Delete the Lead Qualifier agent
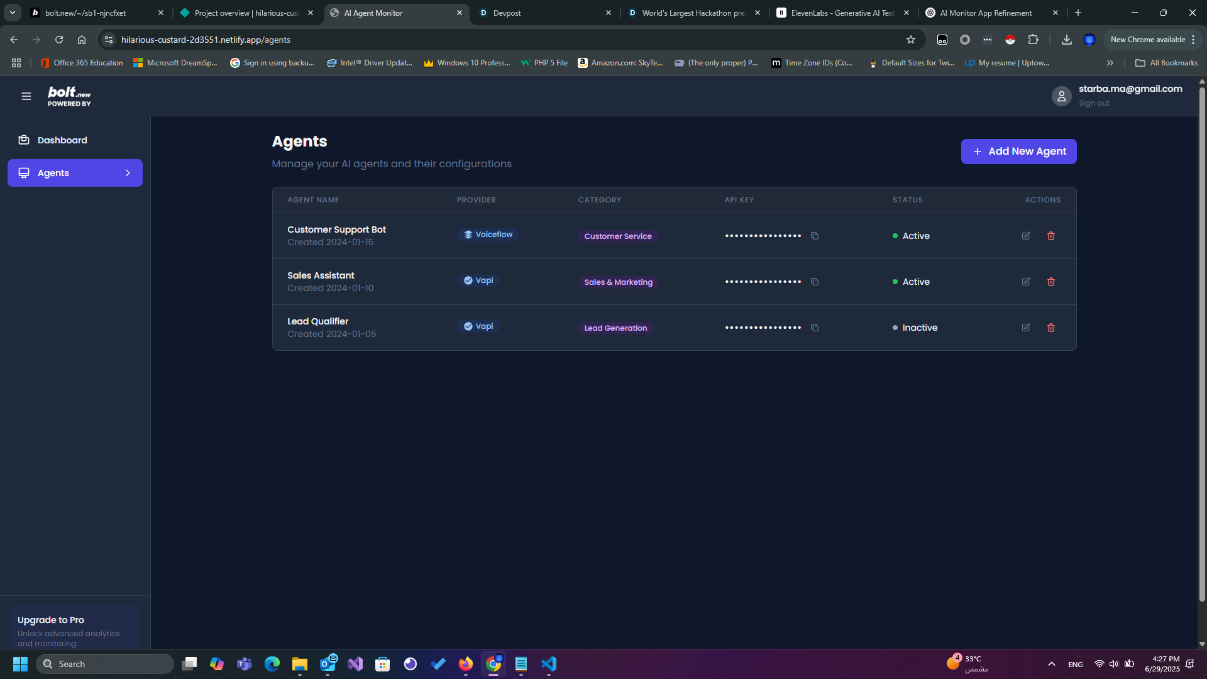Image resolution: width=1207 pixels, height=679 pixels. (1051, 328)
